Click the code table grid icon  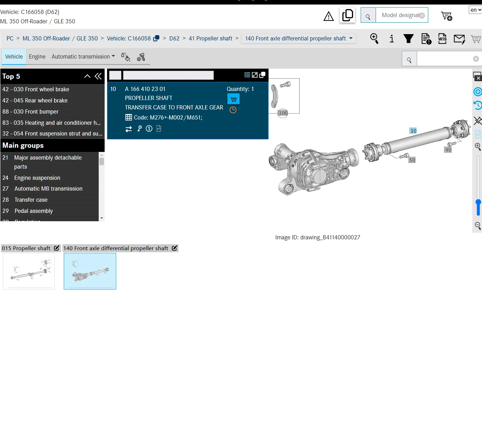coord(129,118)
